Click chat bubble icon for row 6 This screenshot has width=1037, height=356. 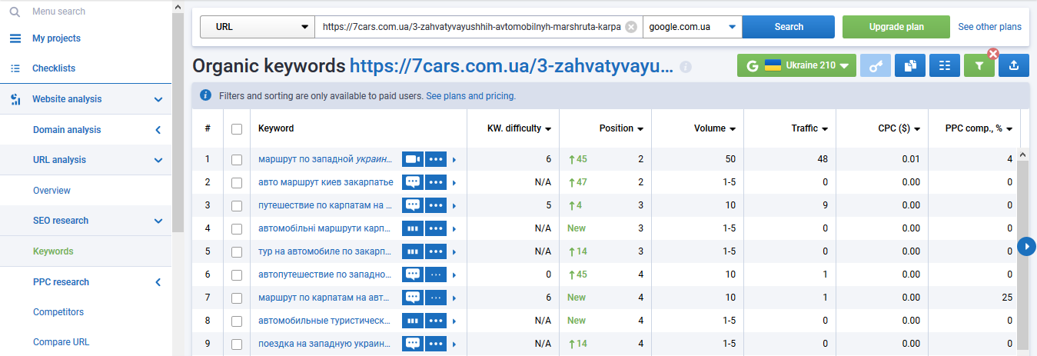pyautogui.click(x=413, y=274)
